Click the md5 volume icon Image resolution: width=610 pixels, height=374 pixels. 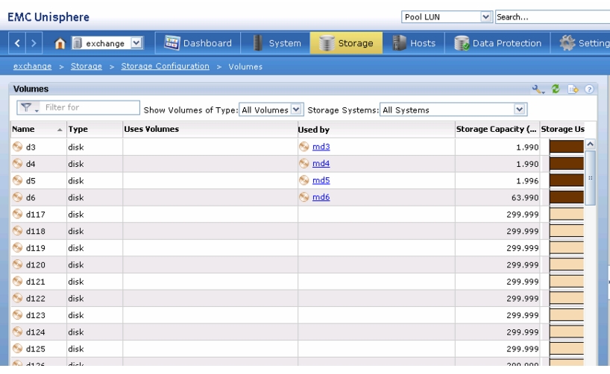pyautogui.click(x=304, y=180)
